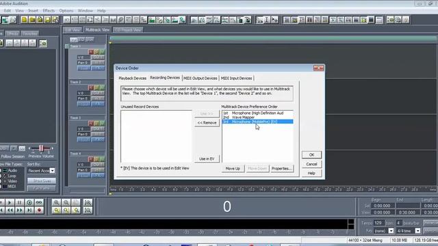The height and width of the screenshot is (246, 438).
Task: Mute Track 2 with the green M button
Action: (x=102, y=87)
